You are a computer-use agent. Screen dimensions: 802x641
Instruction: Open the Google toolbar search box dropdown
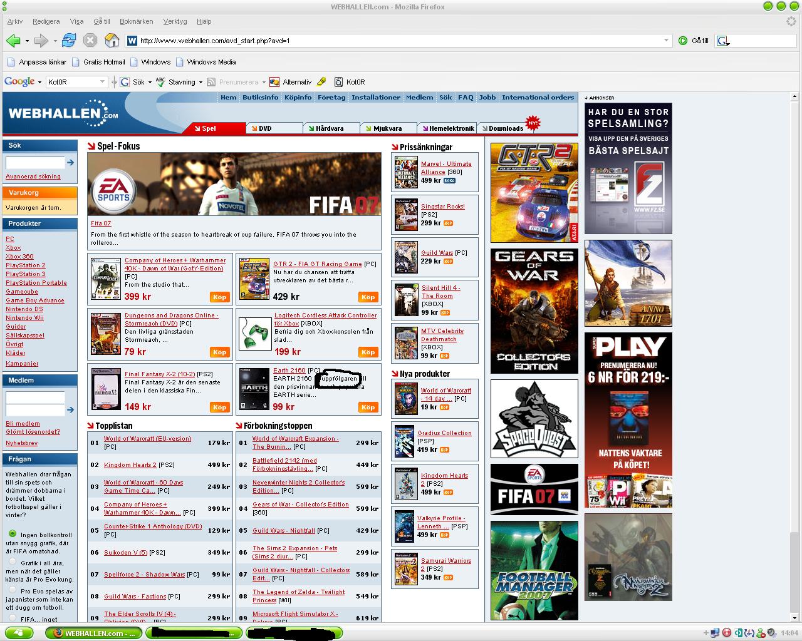point(102,82)
